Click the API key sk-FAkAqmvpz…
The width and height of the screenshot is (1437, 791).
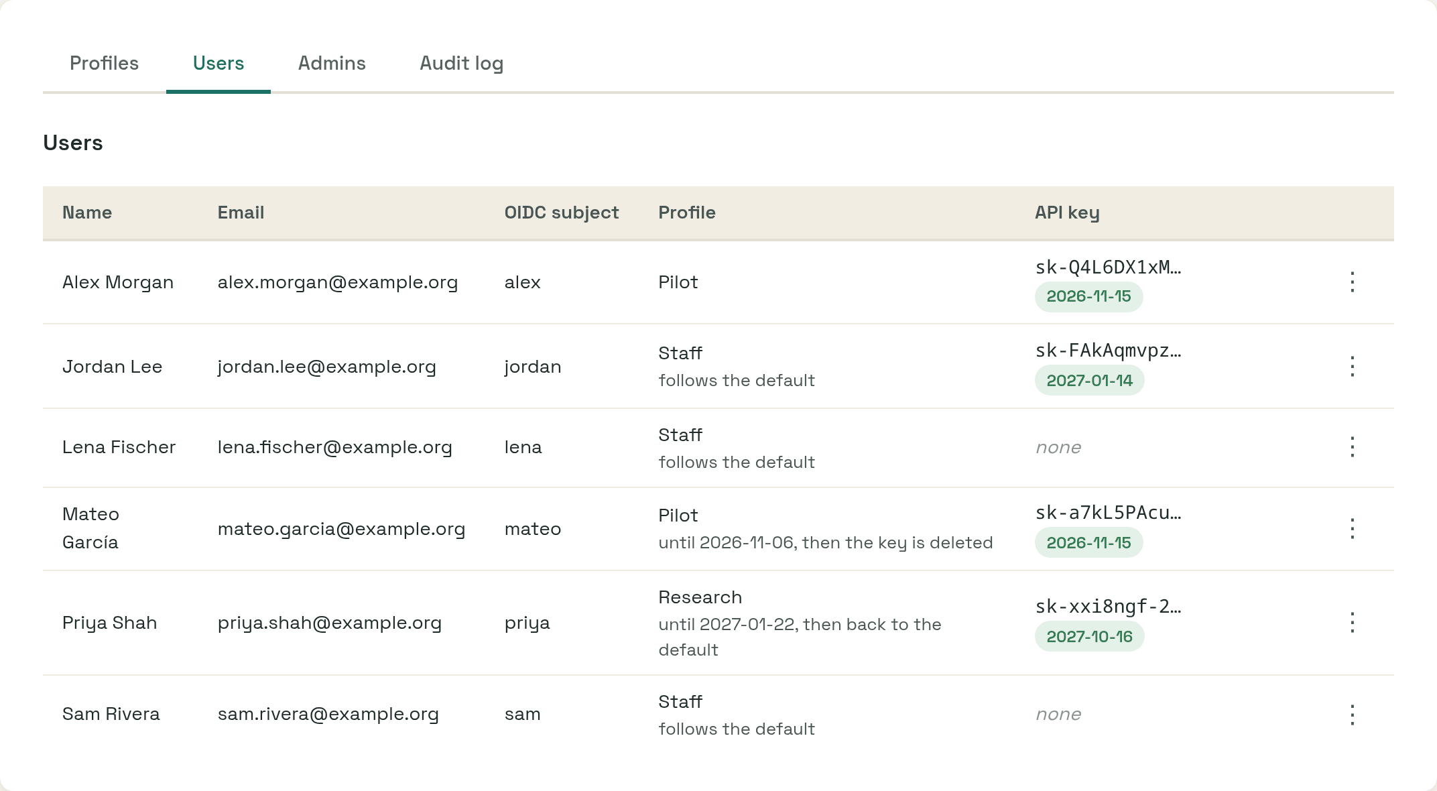pyautogui.click(x=1108, y=351)
